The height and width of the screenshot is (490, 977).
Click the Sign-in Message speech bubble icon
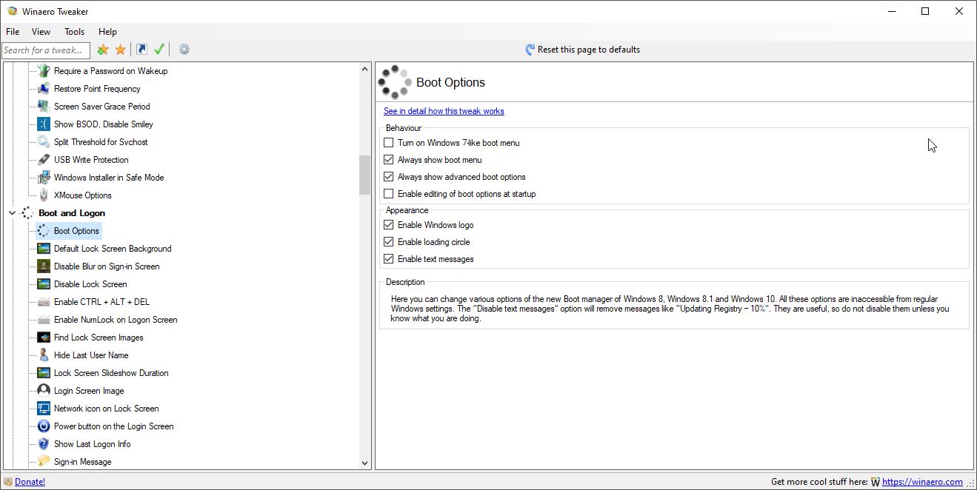tap(44, 462)
